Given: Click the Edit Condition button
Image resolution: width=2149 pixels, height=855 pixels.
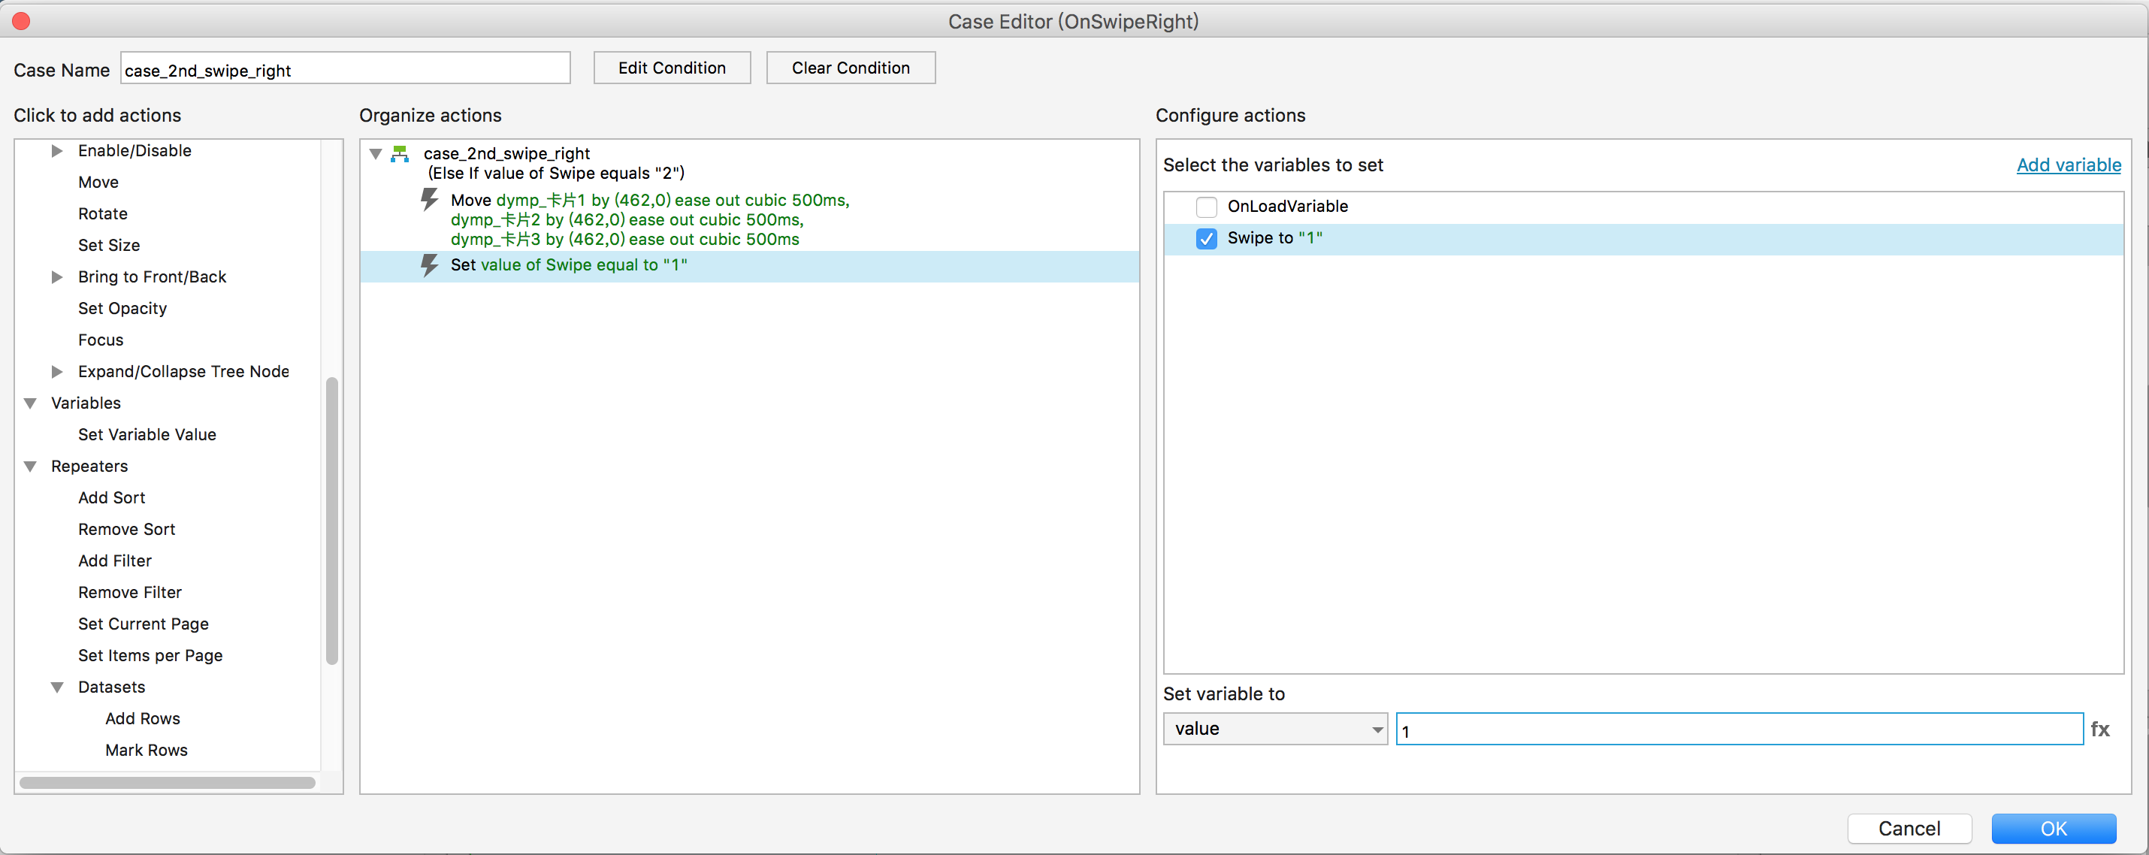Looking at the screenshot, I should coord(672,68).
